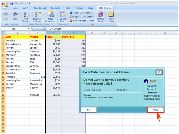This screenshot has height=134, width=179.
Task: Open the Customize Quick Access Toolbar dropdown
Action: [29, 3]
